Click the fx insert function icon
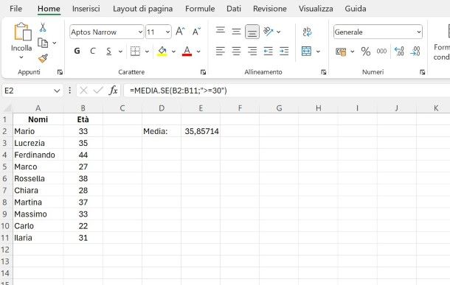This screenshot has width=450, height=285. [113, 91]
